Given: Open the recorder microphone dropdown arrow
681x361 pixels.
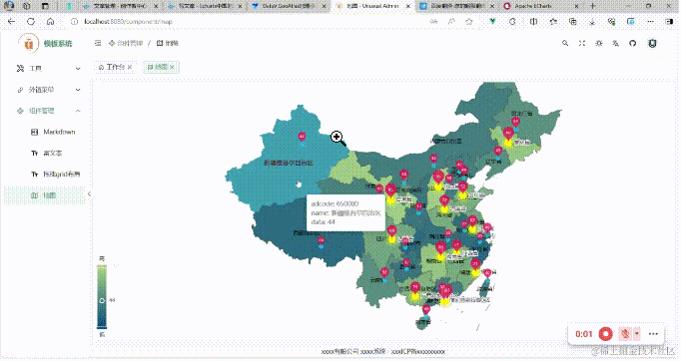Looking at the screenshot, I should [637, 334].
